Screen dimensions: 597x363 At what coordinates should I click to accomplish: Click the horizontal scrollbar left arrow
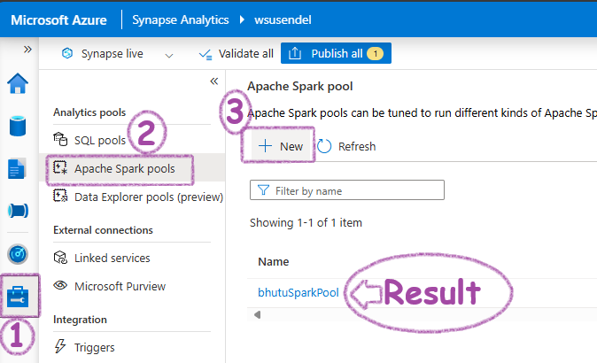point(258,314)
